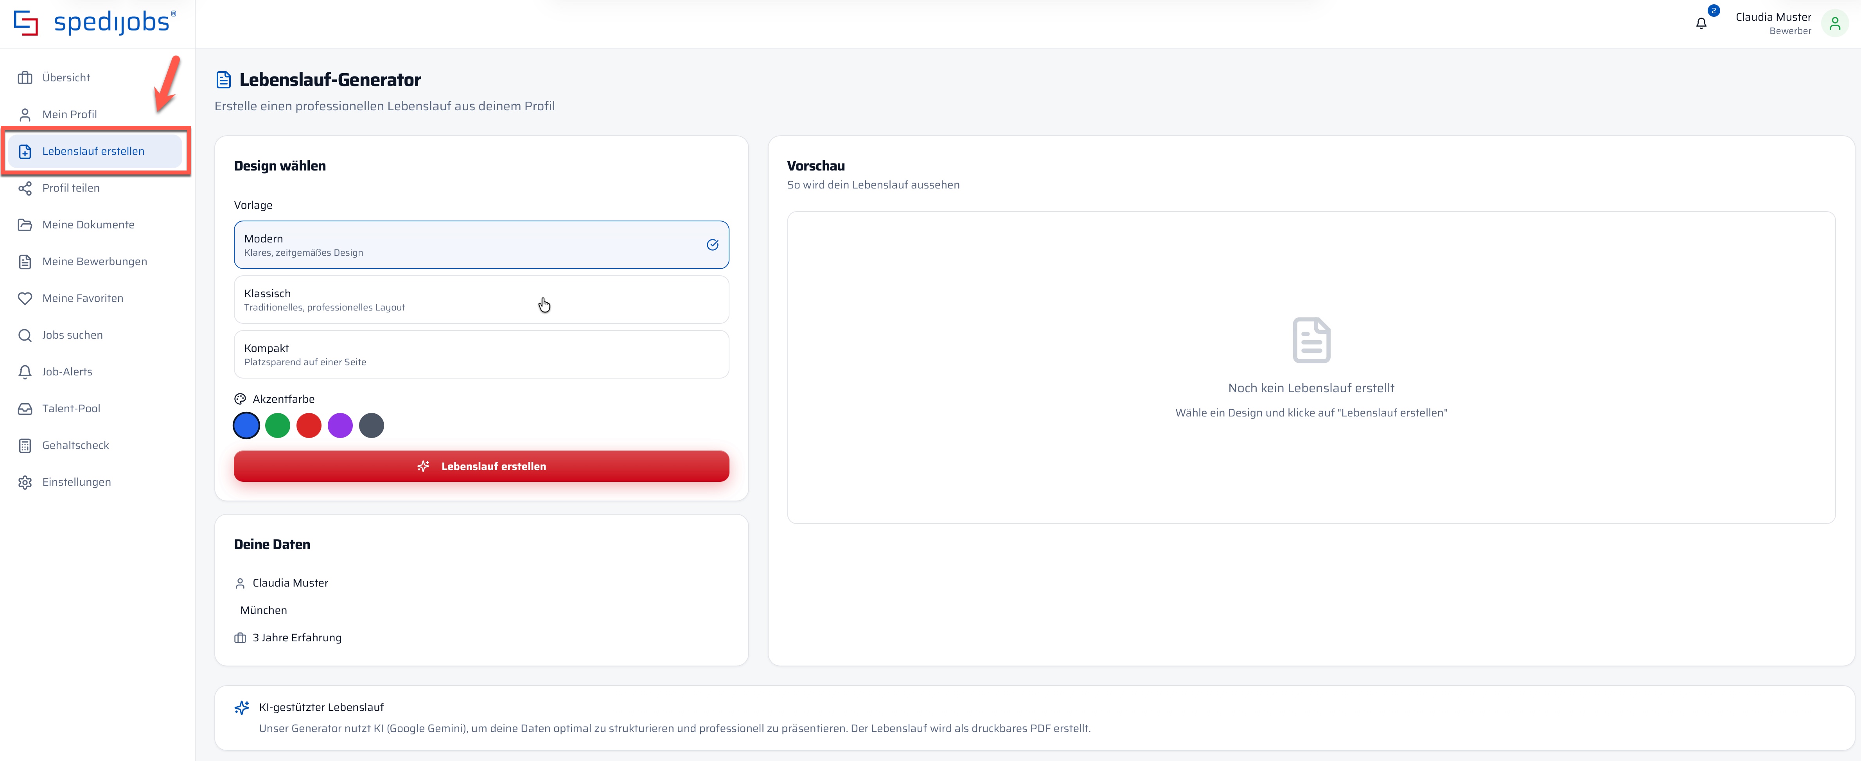Click the Gehaltscheck calculator icon

[25, 445]
